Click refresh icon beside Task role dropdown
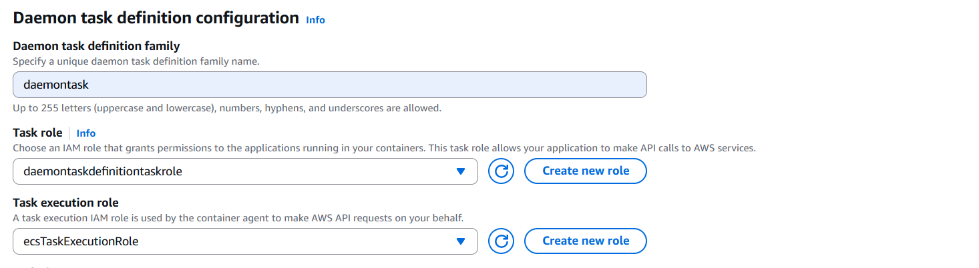The width and height of the screenshot is (979, 268). click(501, 171)
